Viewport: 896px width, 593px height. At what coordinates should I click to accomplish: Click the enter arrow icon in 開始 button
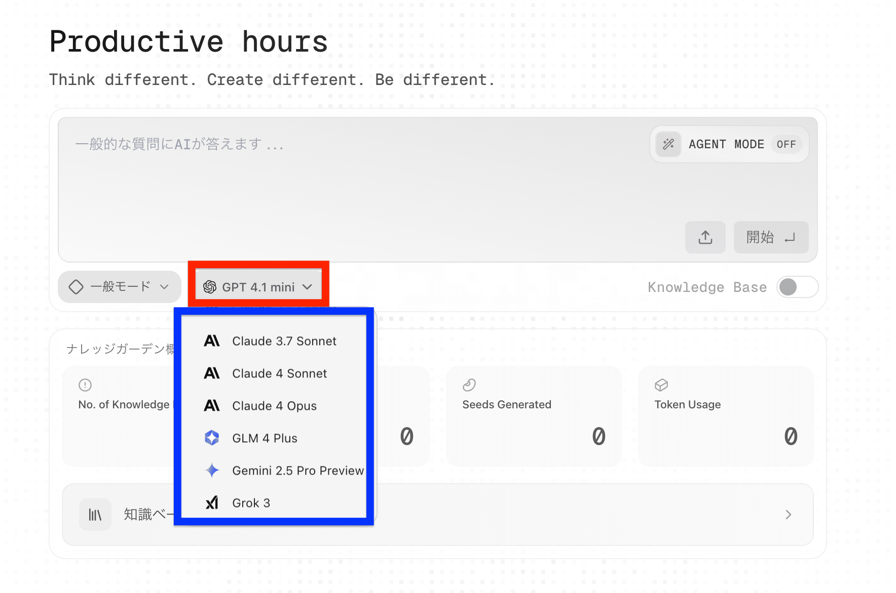(x=790, y=237)
